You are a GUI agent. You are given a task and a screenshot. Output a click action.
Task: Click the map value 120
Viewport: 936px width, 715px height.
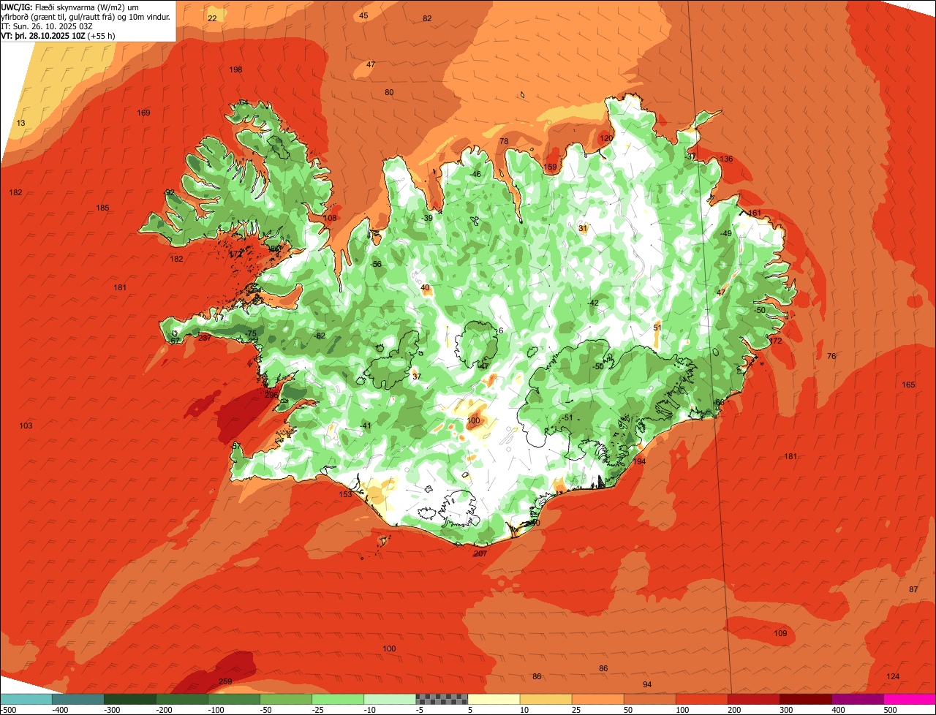pyautogui.click(x=606, y=138)
